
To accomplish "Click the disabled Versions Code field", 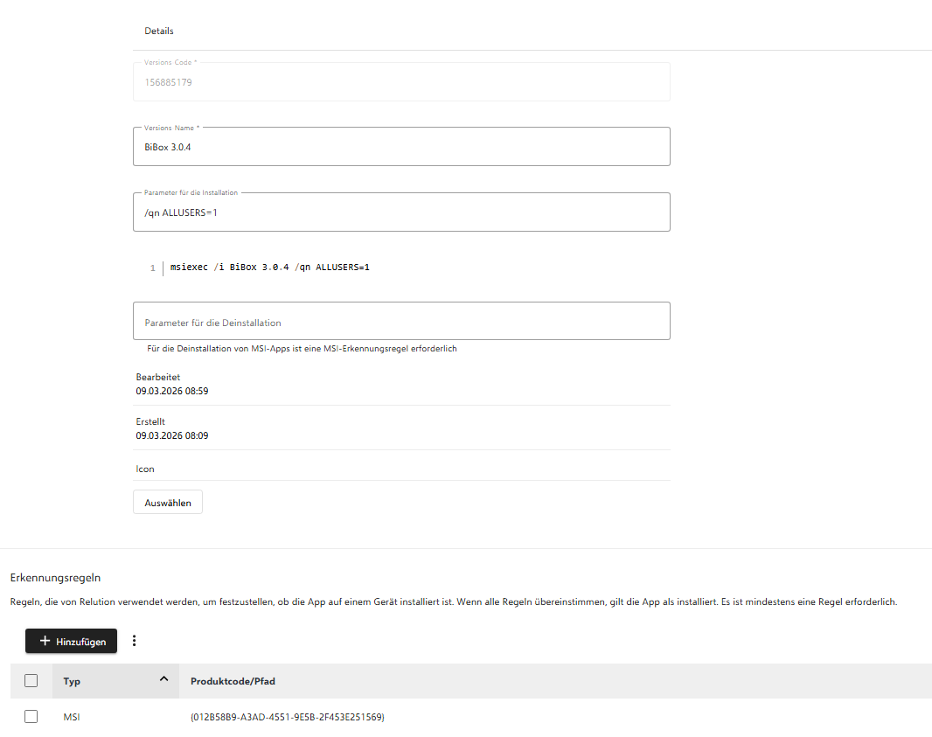I will tap(401, 82).
